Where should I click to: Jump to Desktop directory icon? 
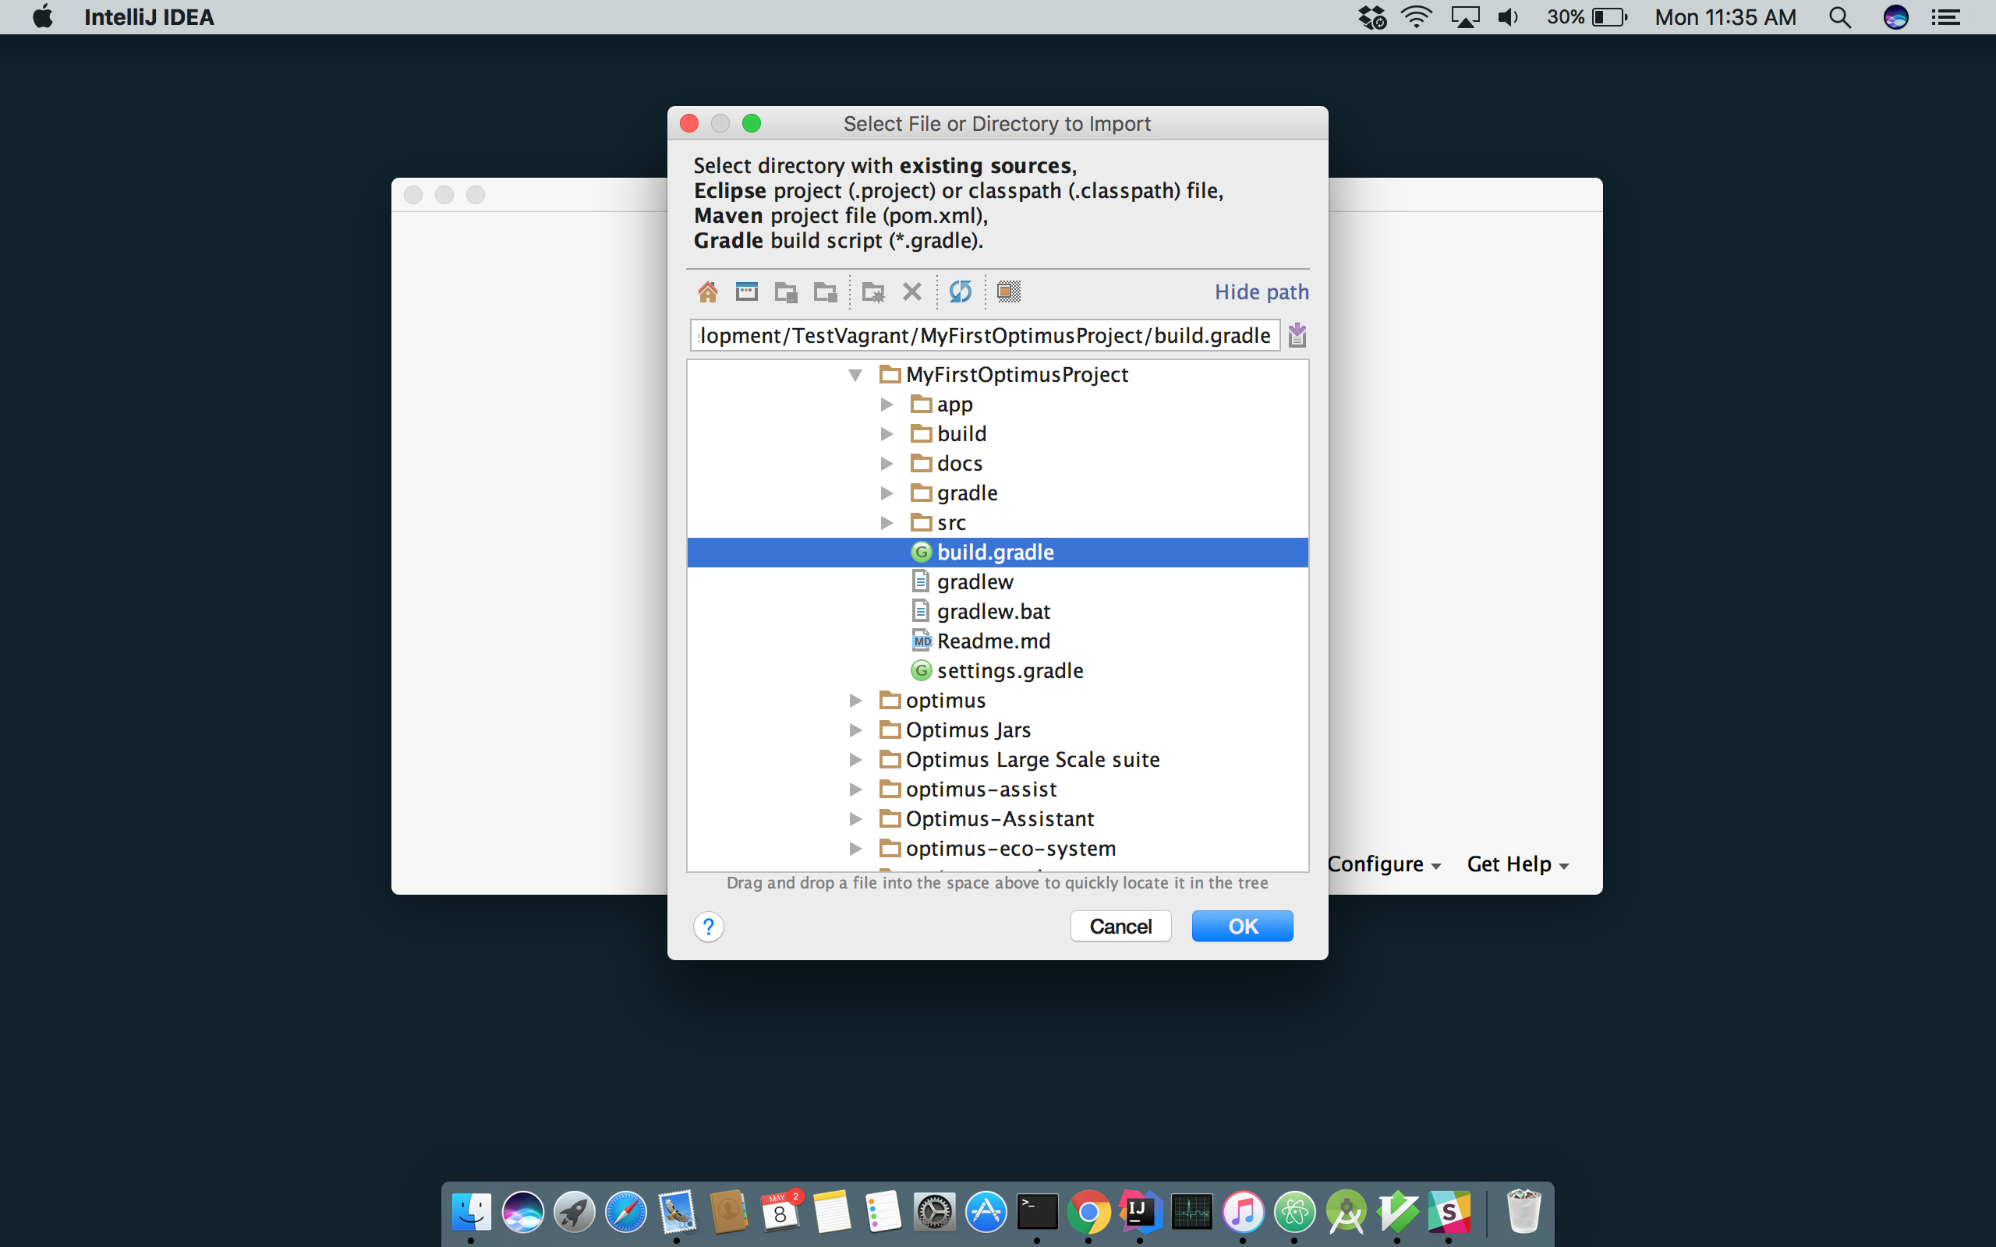click(746, 292)
